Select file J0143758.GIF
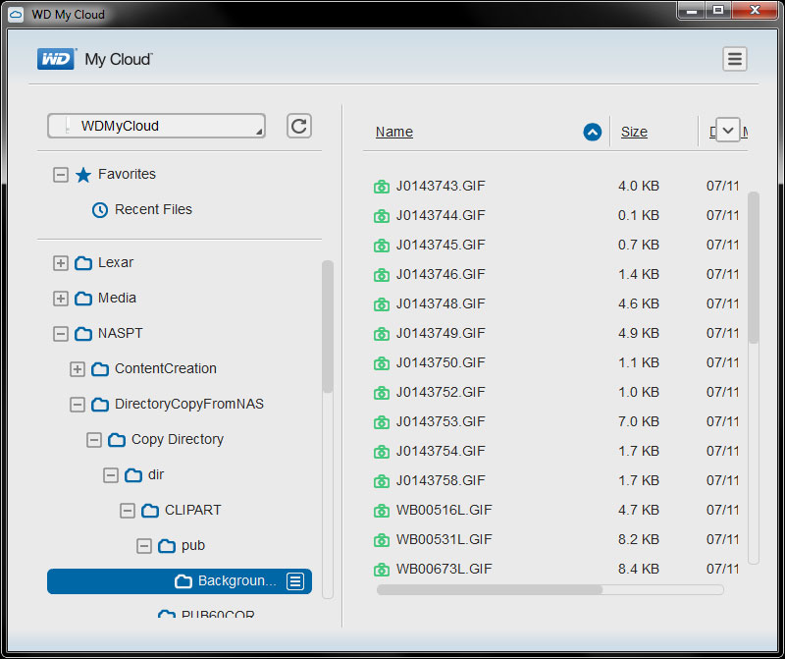The width and height of the screenshot is (785, 659). (441, 480)
